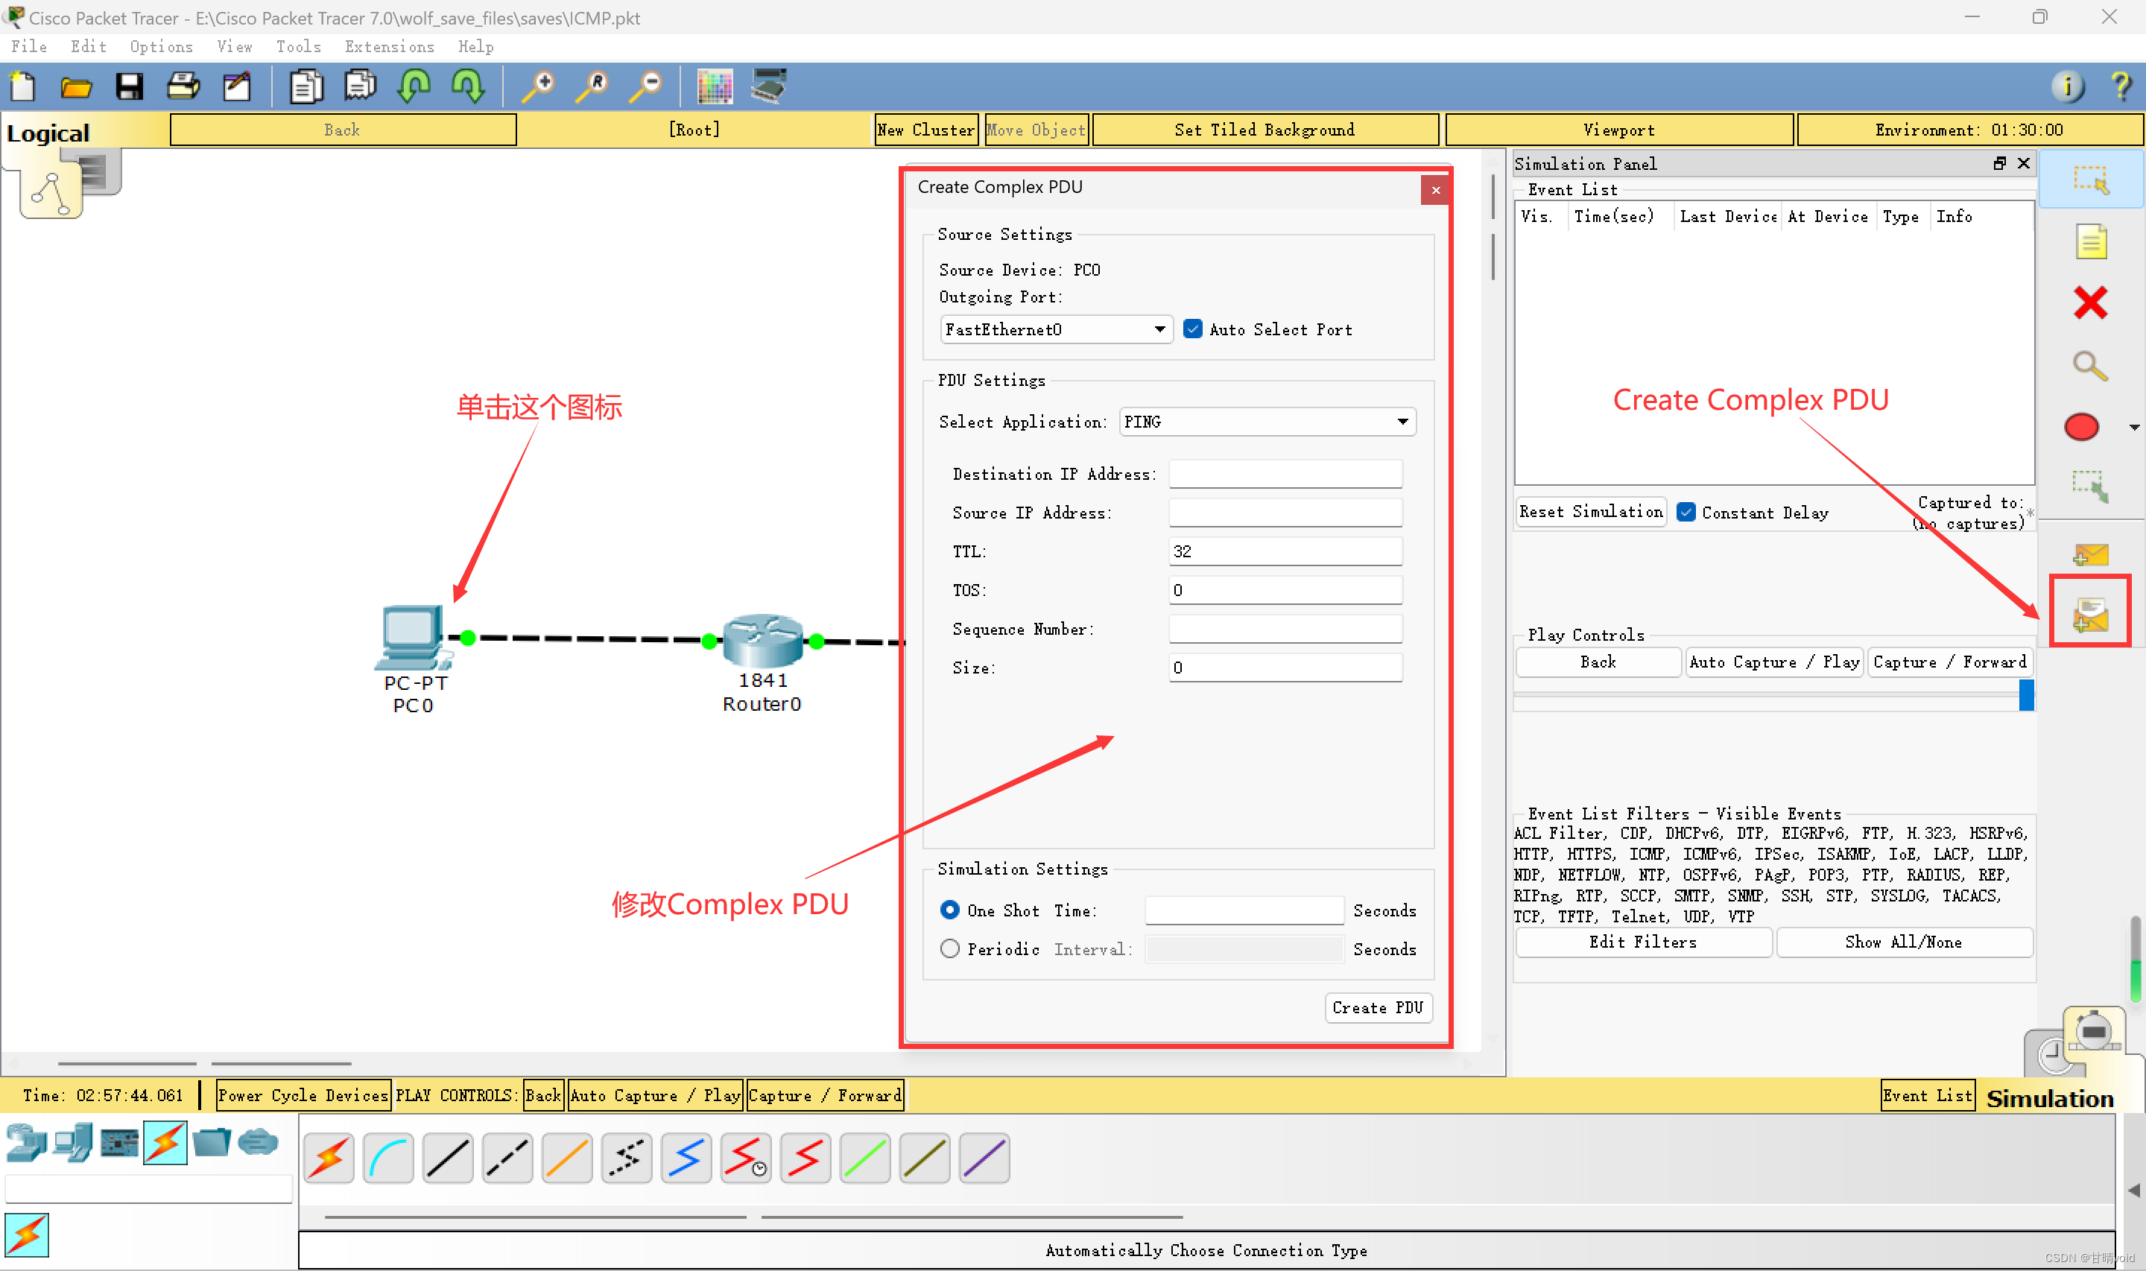This screenshot has width=2146, height=1271.
Task: Choose the Select tool in right toolbar
Action: click(x=2090, y=180)
